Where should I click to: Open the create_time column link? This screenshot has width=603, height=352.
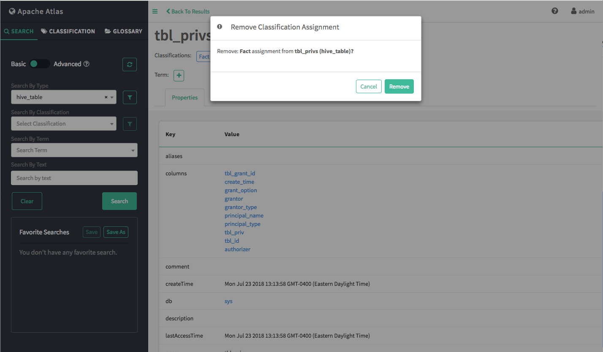click(x=239, y=182)
